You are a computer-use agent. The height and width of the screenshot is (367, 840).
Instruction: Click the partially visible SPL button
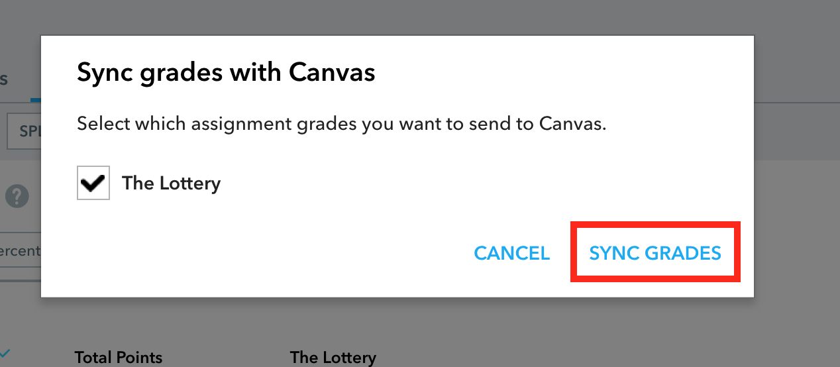tap(25, 131)
